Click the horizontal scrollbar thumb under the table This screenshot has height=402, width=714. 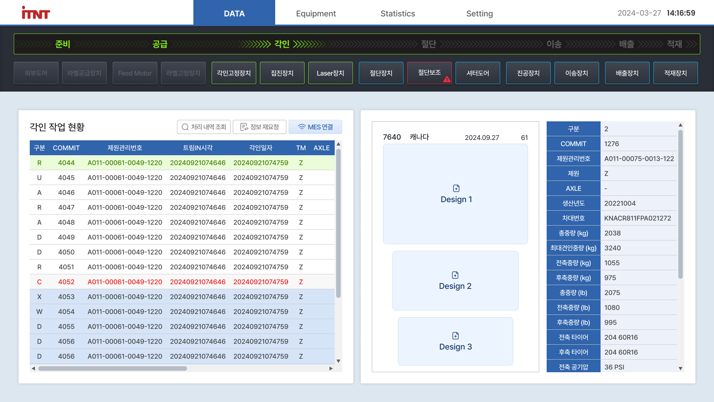(112, 368)
